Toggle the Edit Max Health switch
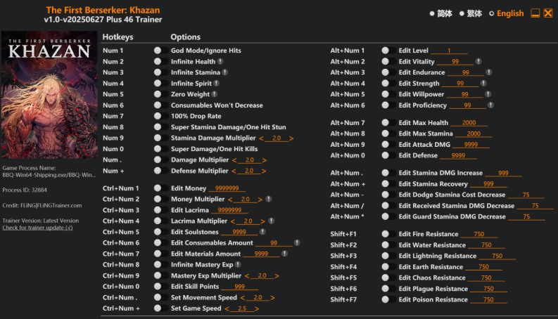This screenshot has height=319, width=558. coord(388,122)
